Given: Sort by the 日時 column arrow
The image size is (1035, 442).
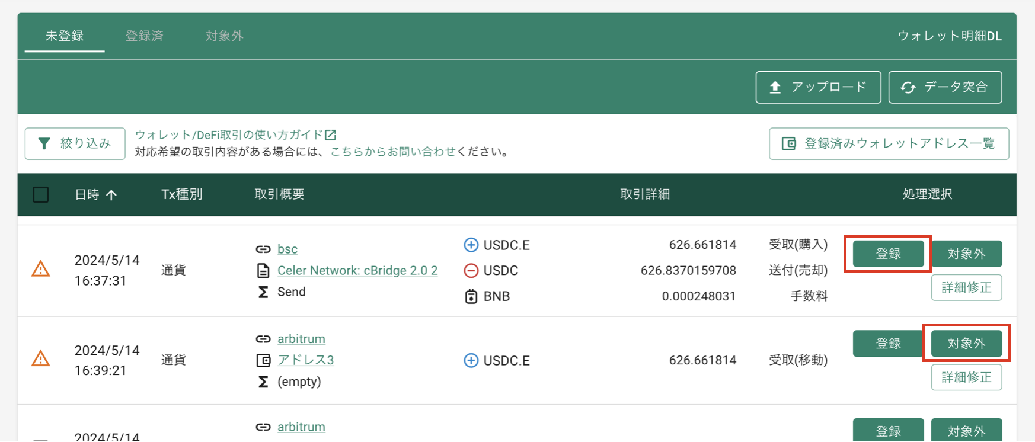Looking at the screenshot, I should coord(111,194).
